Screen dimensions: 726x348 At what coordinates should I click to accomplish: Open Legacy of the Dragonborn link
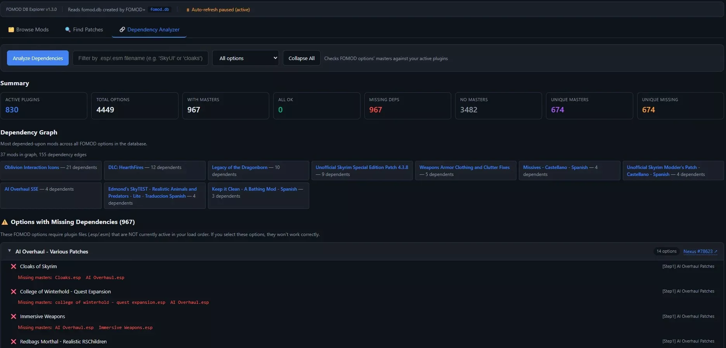pos(240,167)
